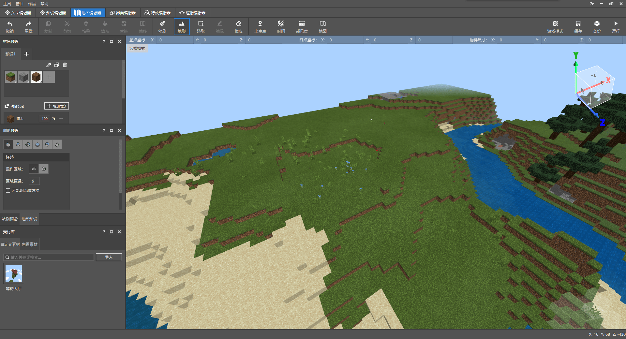This screenshot has width=626, height=339.
Task: Switch to the 内置素材 tab
Action: pyautogui.click(x=30, y=244)
